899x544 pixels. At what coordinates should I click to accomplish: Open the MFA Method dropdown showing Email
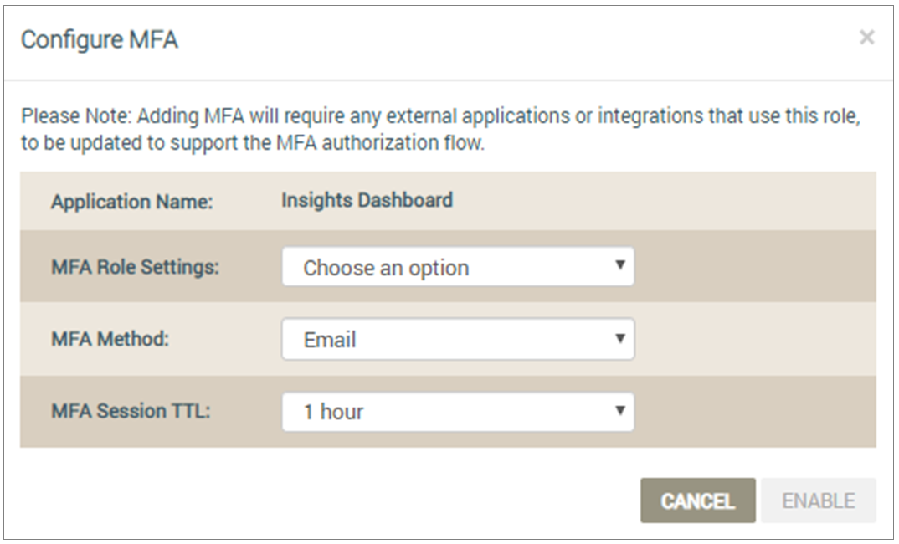[458, 339]
